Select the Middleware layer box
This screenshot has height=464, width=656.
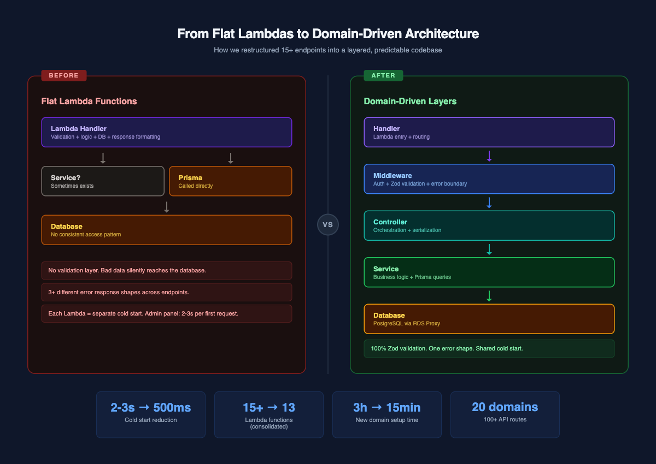click(489, 179)
